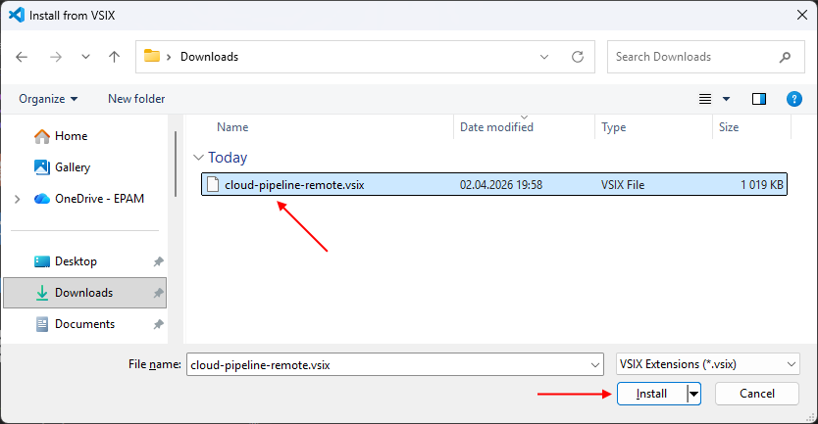
Task: Select the cloud-pipeline-remote.vsix file
Action: point(294,184)
